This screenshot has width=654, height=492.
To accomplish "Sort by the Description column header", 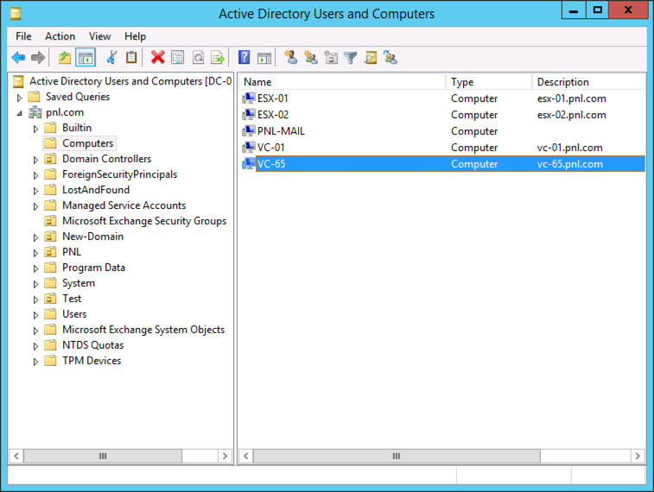I will [x=589, y=82].
